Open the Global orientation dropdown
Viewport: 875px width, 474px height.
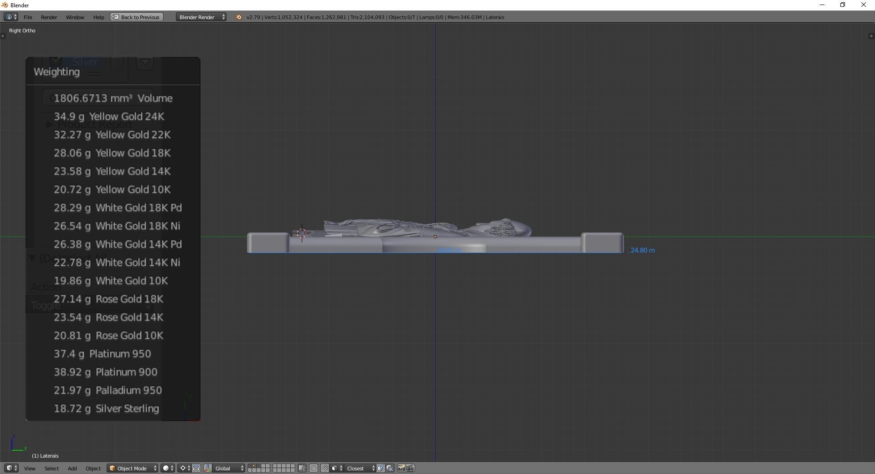tap(229, 469)
